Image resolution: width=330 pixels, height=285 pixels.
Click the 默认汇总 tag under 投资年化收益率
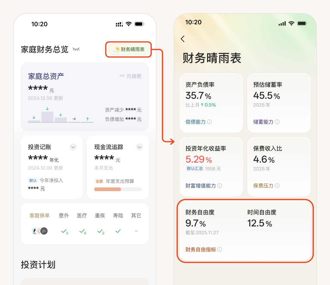tap(195, 168)
